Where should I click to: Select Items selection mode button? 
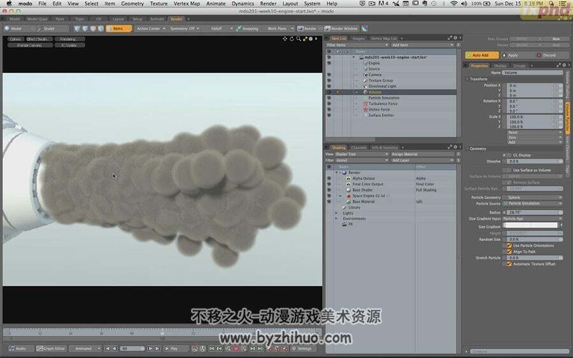click(x=119, y=29)
